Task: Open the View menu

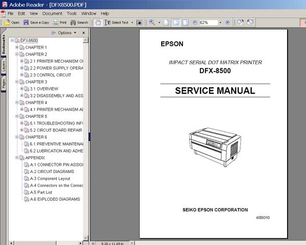Action: [x=34, y=13]
